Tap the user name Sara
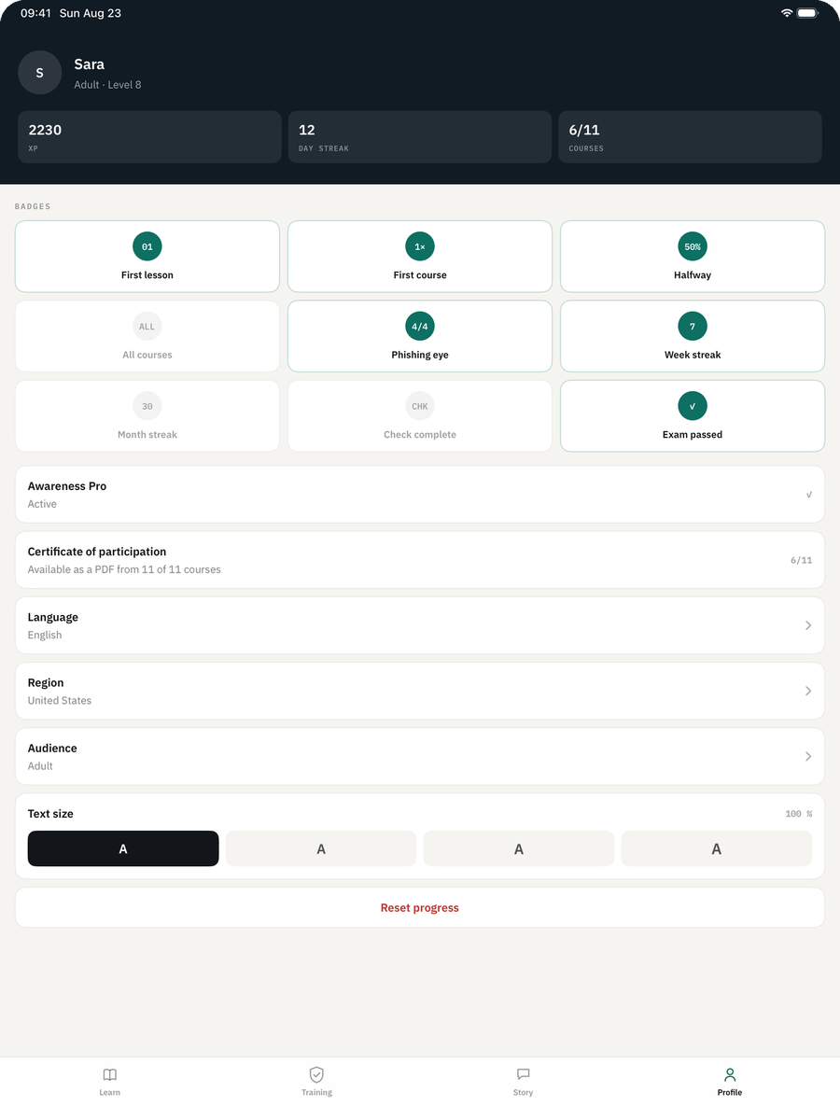840x1120 pixels. pos(90,64)
